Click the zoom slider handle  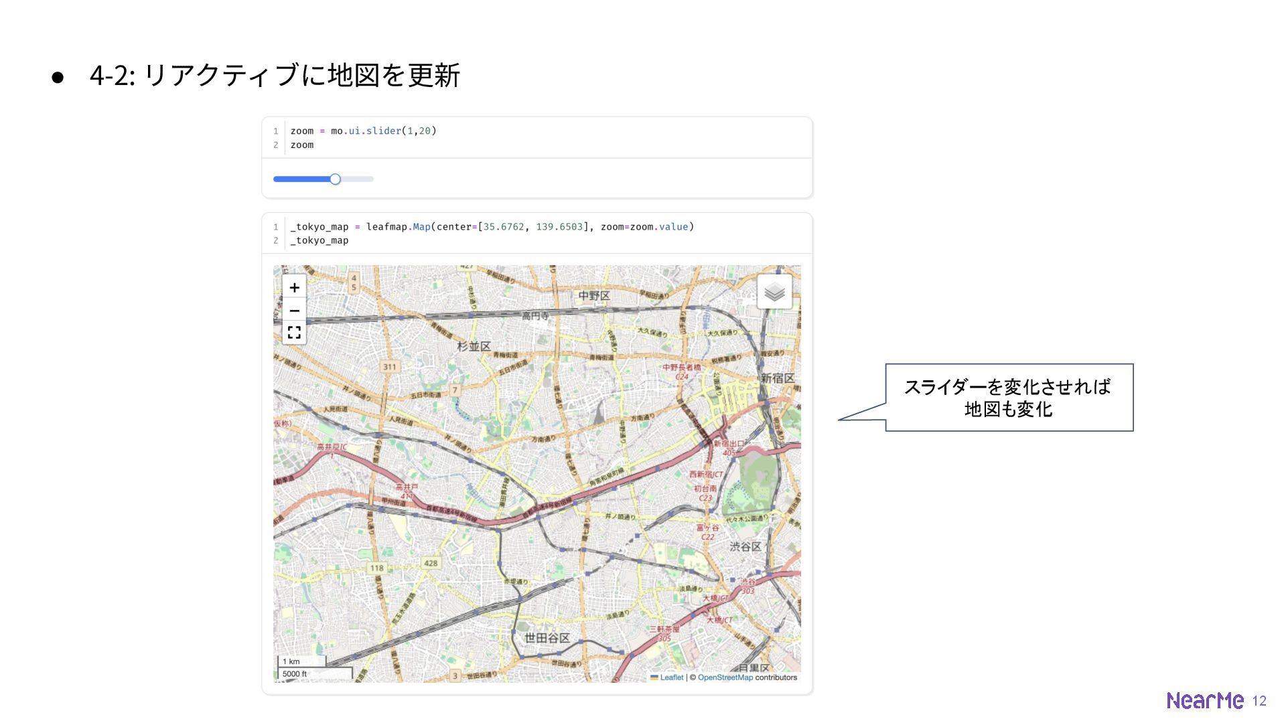pyautogui.click(x=336, y=179)
